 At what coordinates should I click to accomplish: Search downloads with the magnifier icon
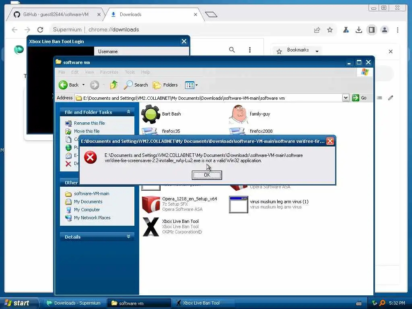pos(232,49)
